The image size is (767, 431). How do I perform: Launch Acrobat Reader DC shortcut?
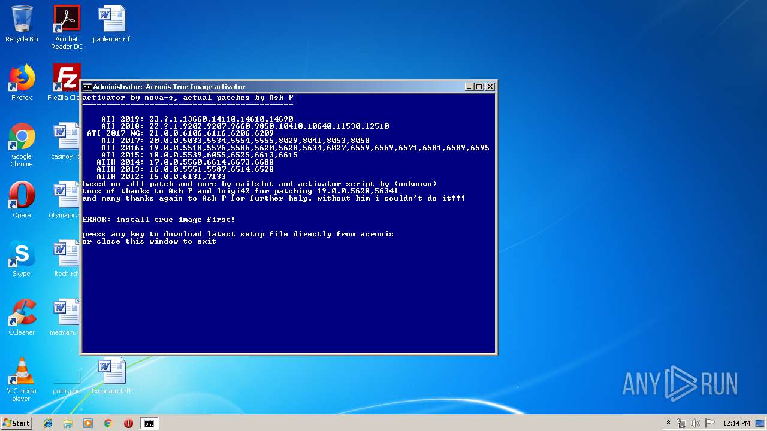pos(67,28)
